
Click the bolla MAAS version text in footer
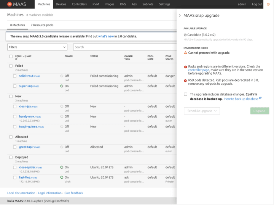point(38,201)
